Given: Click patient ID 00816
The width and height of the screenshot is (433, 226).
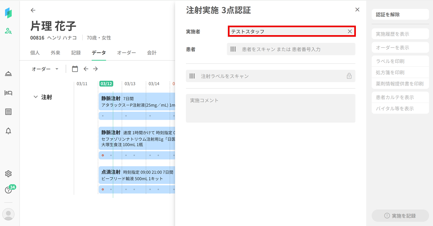Looking at the screenshot, I should (x=37, y=38).
